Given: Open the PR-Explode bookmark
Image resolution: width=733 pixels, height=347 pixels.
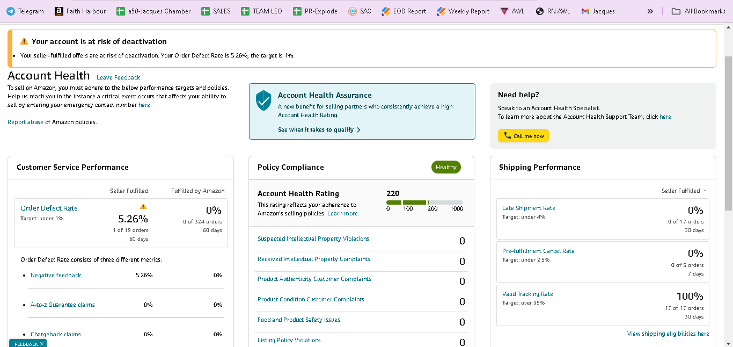Looking at the screenshot, I should click(316, 11).
